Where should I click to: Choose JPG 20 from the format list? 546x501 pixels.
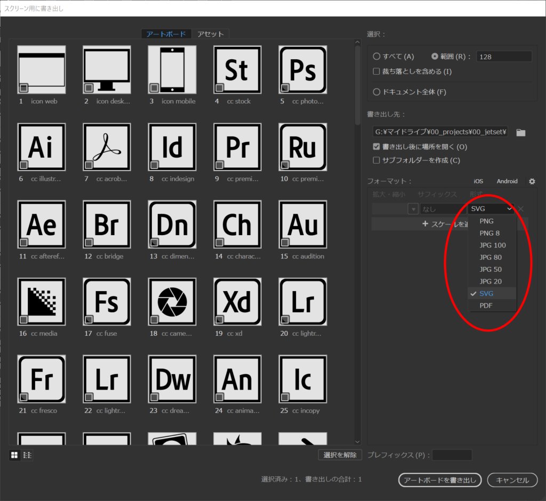(492, 281)
